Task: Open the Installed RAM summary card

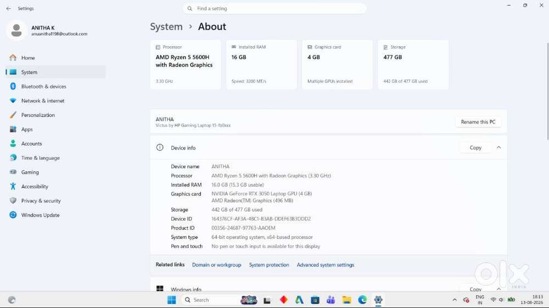Action: click(x=261, y=64)
